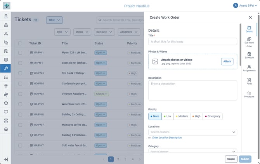Open the Select Locations dropdown

[x=193, y=132]
